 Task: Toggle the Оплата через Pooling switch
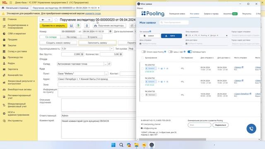pyautogui.click(x=144, y=52)
